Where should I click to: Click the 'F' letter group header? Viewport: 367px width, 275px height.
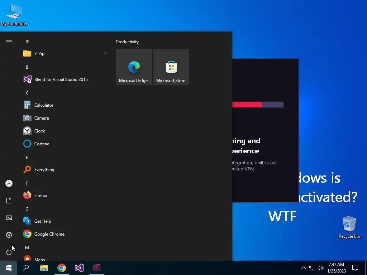27,183
